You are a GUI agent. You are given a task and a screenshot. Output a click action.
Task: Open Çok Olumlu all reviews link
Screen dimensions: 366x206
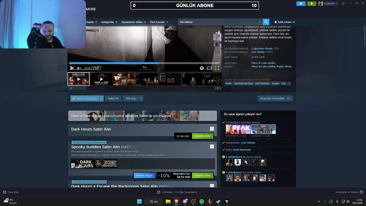[258, 52]
